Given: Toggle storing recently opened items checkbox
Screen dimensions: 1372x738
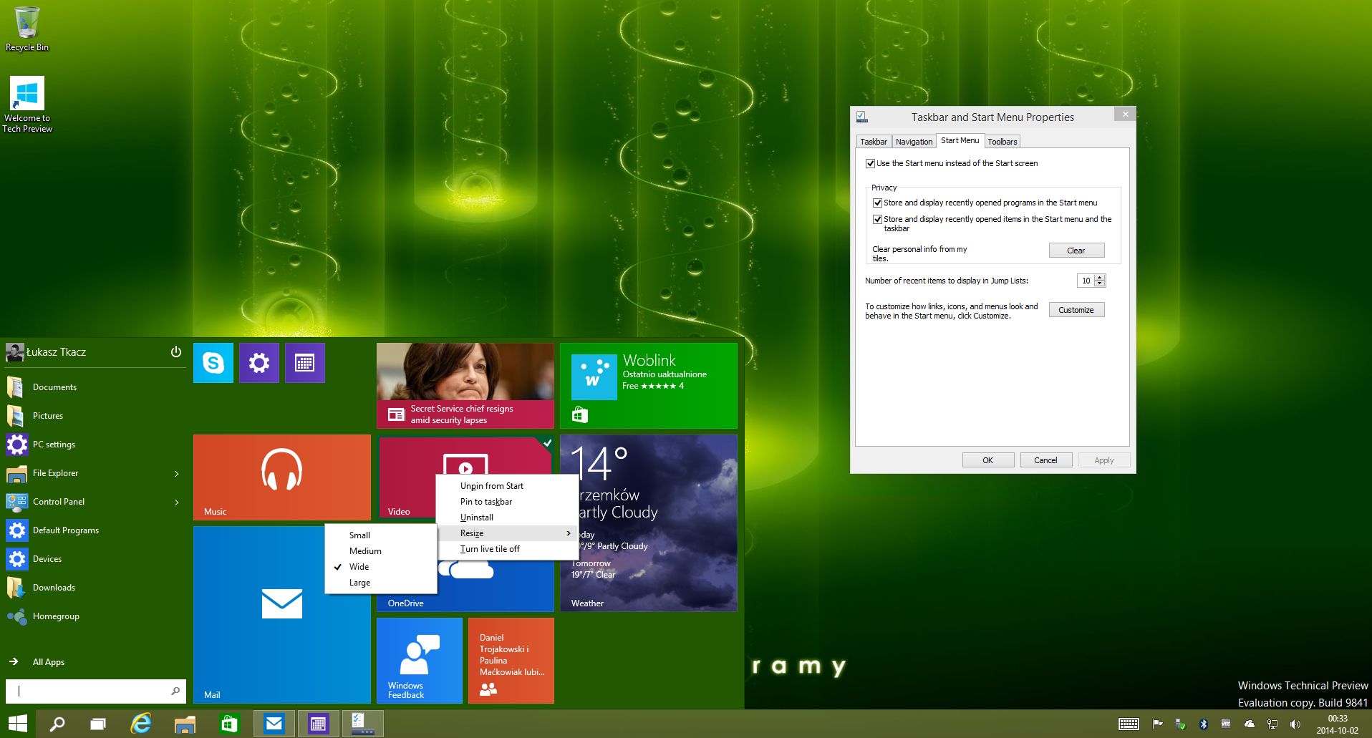Looking at the screenshot, I should pyautogui.click(x=877, y=220).
